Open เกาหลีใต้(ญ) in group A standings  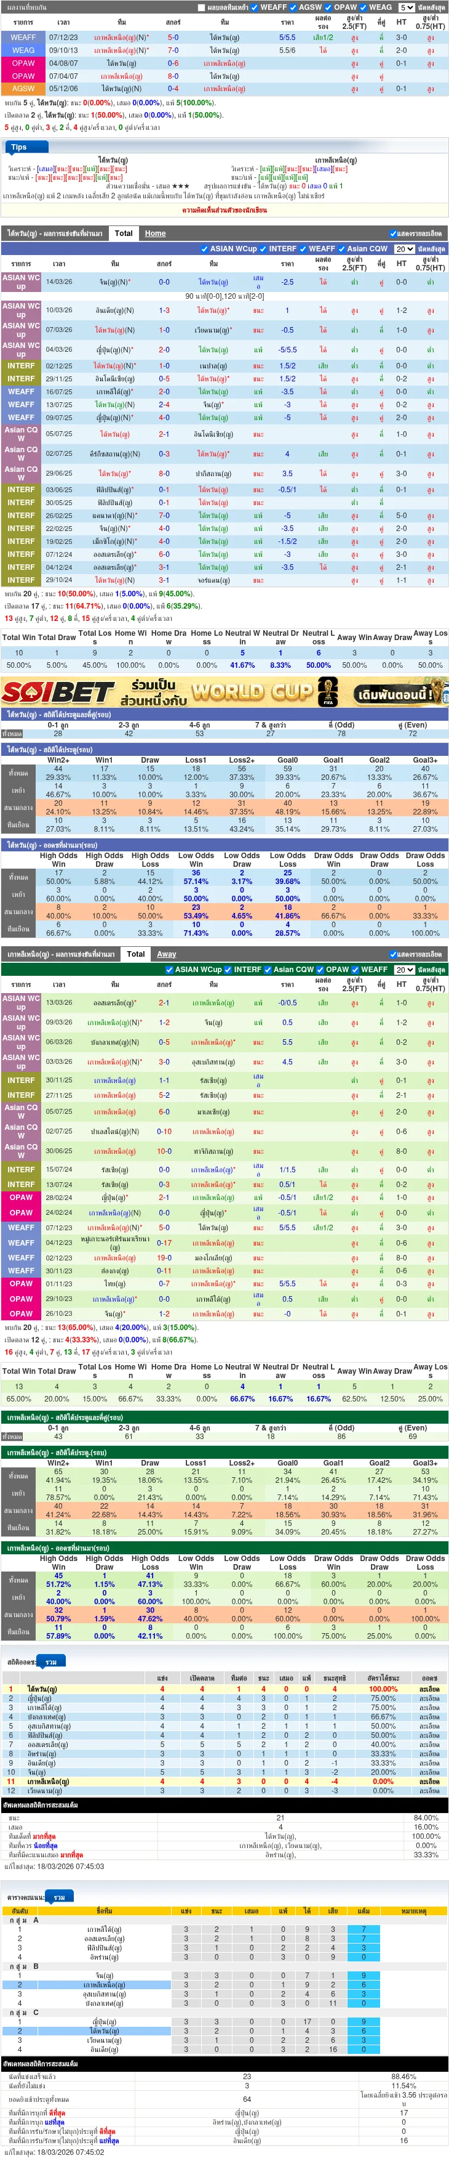point(104,1929)
